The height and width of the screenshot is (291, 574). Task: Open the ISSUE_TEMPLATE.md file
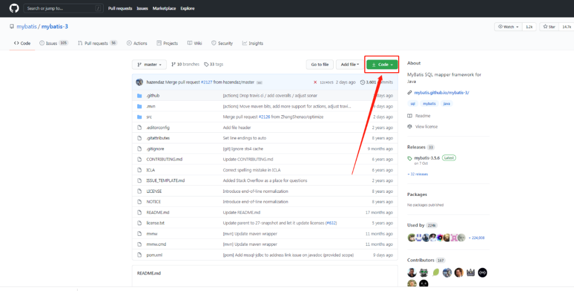coord(165,181)
